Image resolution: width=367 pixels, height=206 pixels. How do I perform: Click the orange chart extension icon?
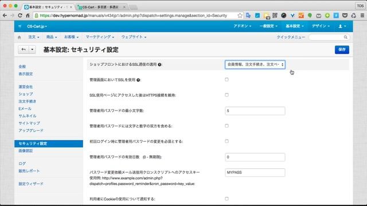click(301, 15)
